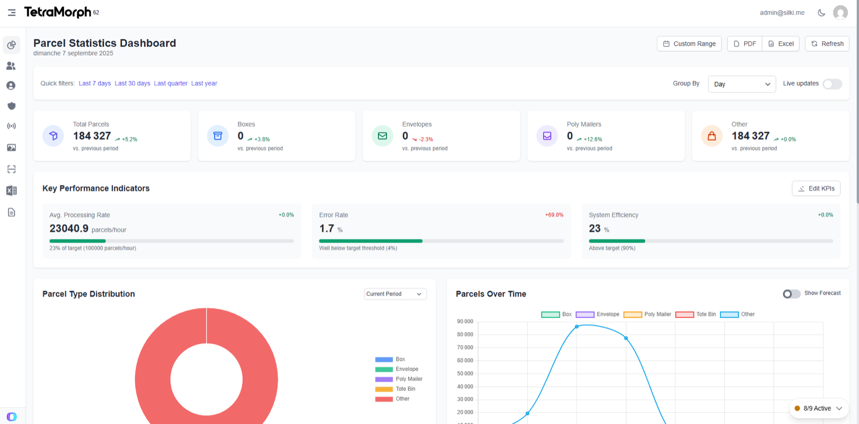Enable the Live updates switch
Image resolution: width=859 pixels, height=424 pixels.
[x=832, y=84]
